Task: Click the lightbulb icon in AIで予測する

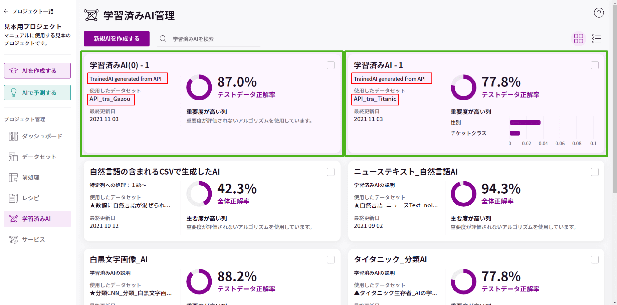Action: [x=14, y=92]
